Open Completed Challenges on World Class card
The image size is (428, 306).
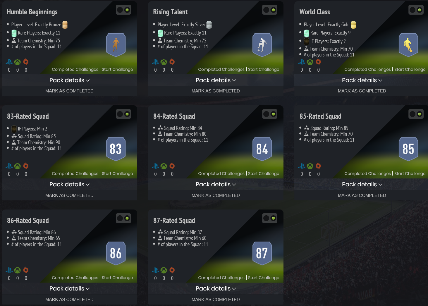(x=367, y=69)
